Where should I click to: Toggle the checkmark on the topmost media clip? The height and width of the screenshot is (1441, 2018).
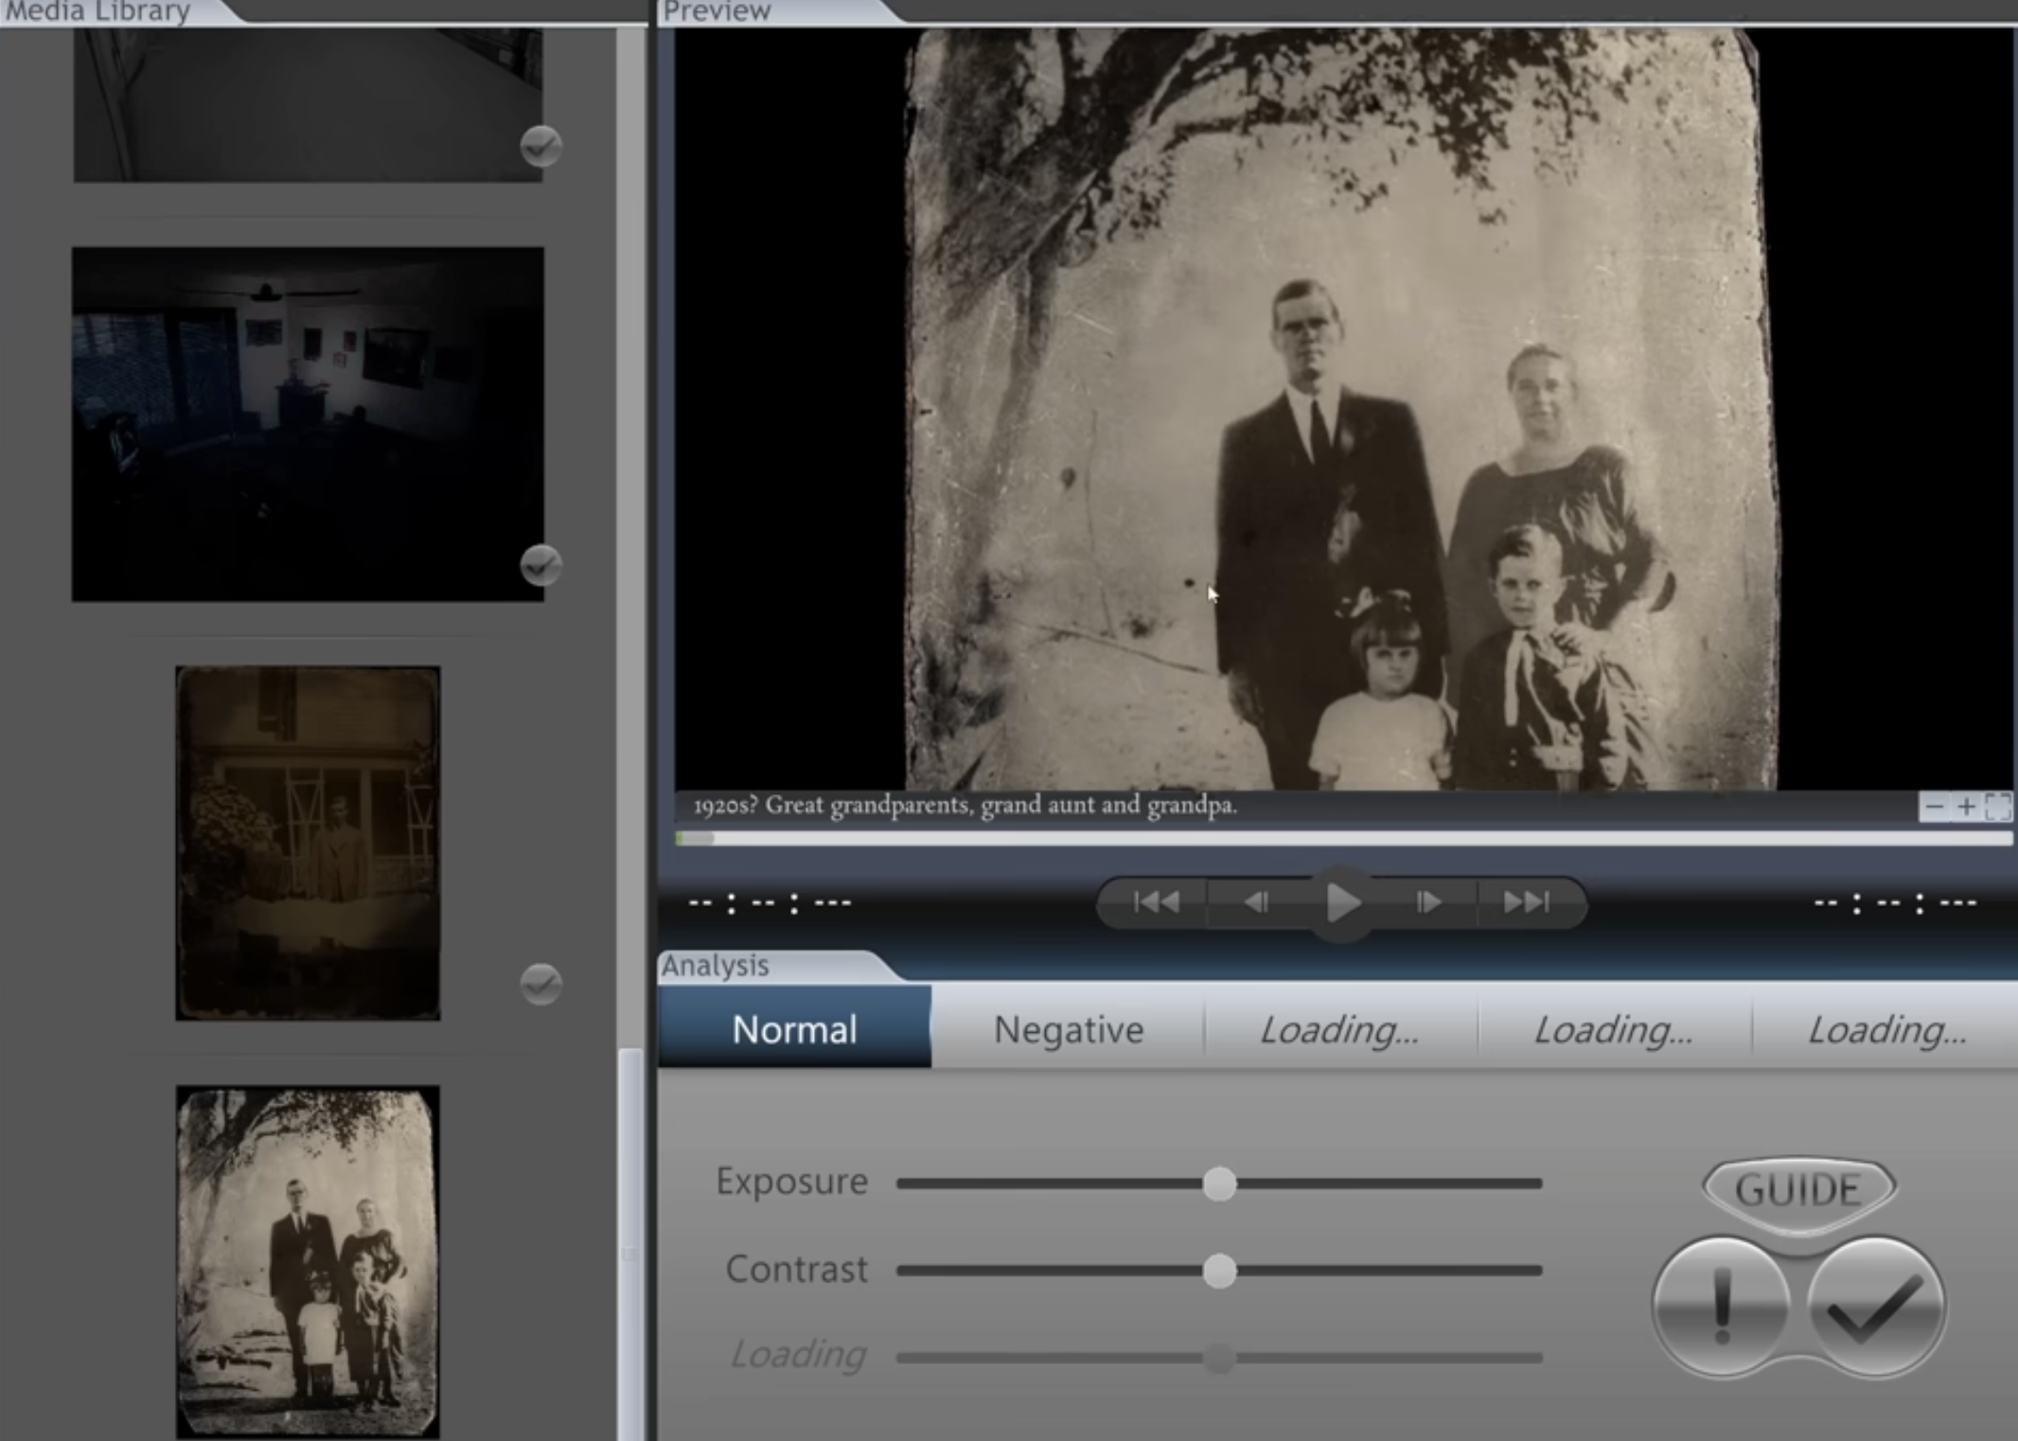pos(541,147)
